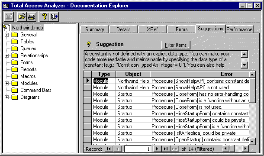Click the print toolbar icon

coord(32,16)
